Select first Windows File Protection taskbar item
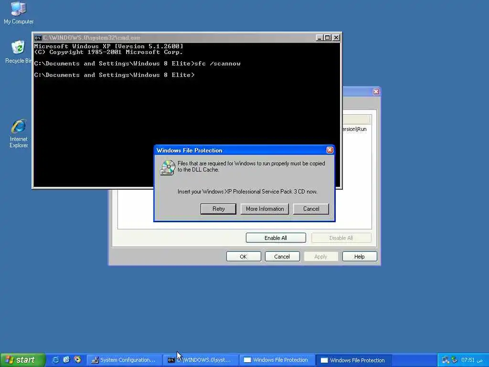Screen dimensions: 489x367 click(277, 360)
